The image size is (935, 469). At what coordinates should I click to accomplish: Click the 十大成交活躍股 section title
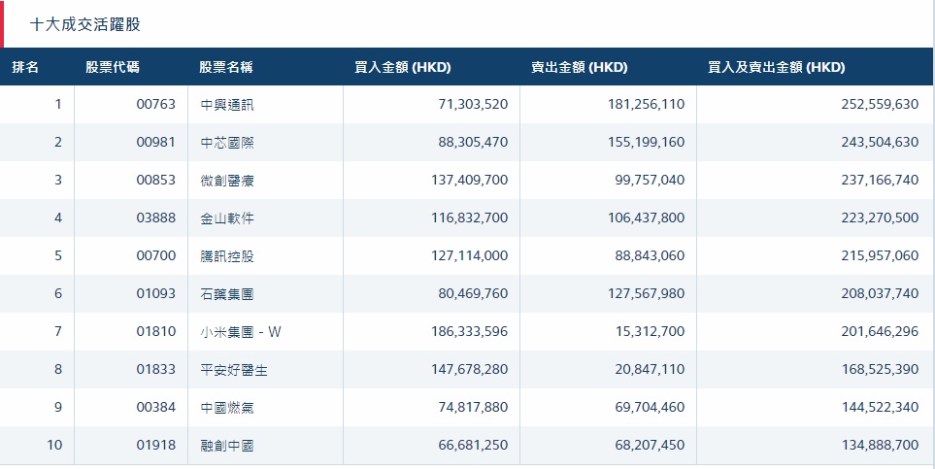coord(85,24)
